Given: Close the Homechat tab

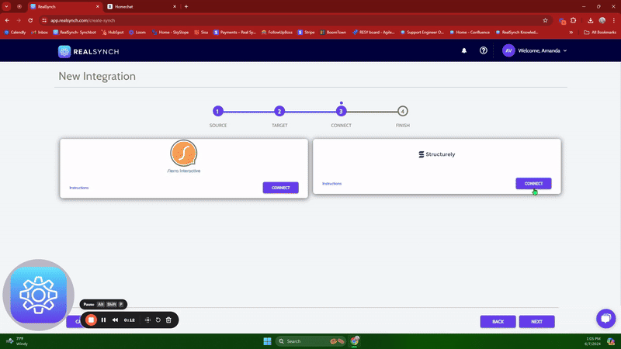Looking at the screenshot, I should 175,6.
